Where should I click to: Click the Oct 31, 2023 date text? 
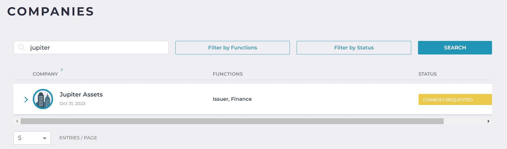pyautogui.click(x=72, y=104)
